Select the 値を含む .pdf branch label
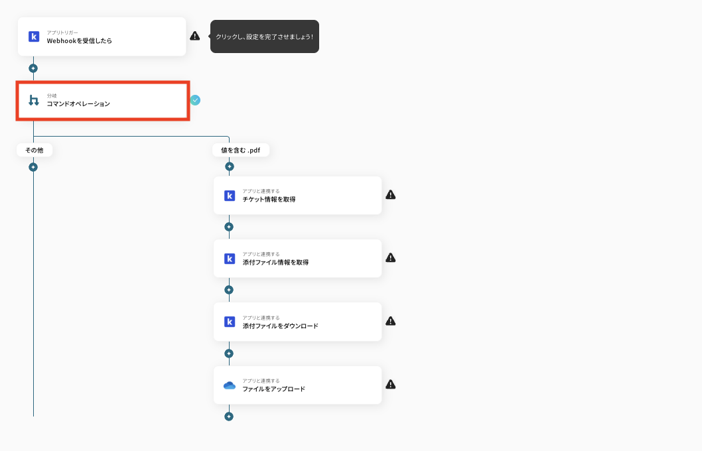 (241, 151)
